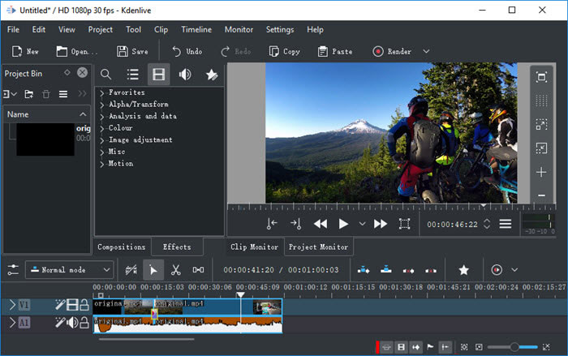
Task: Open the favorite effects star tab icon
Action: tap(212, 75)
